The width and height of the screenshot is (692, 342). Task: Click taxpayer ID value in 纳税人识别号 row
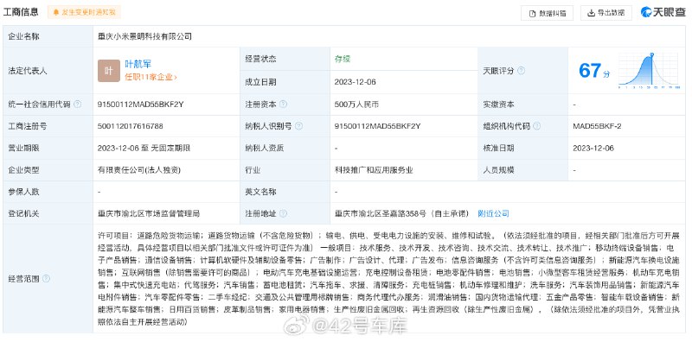click(377, 126)
